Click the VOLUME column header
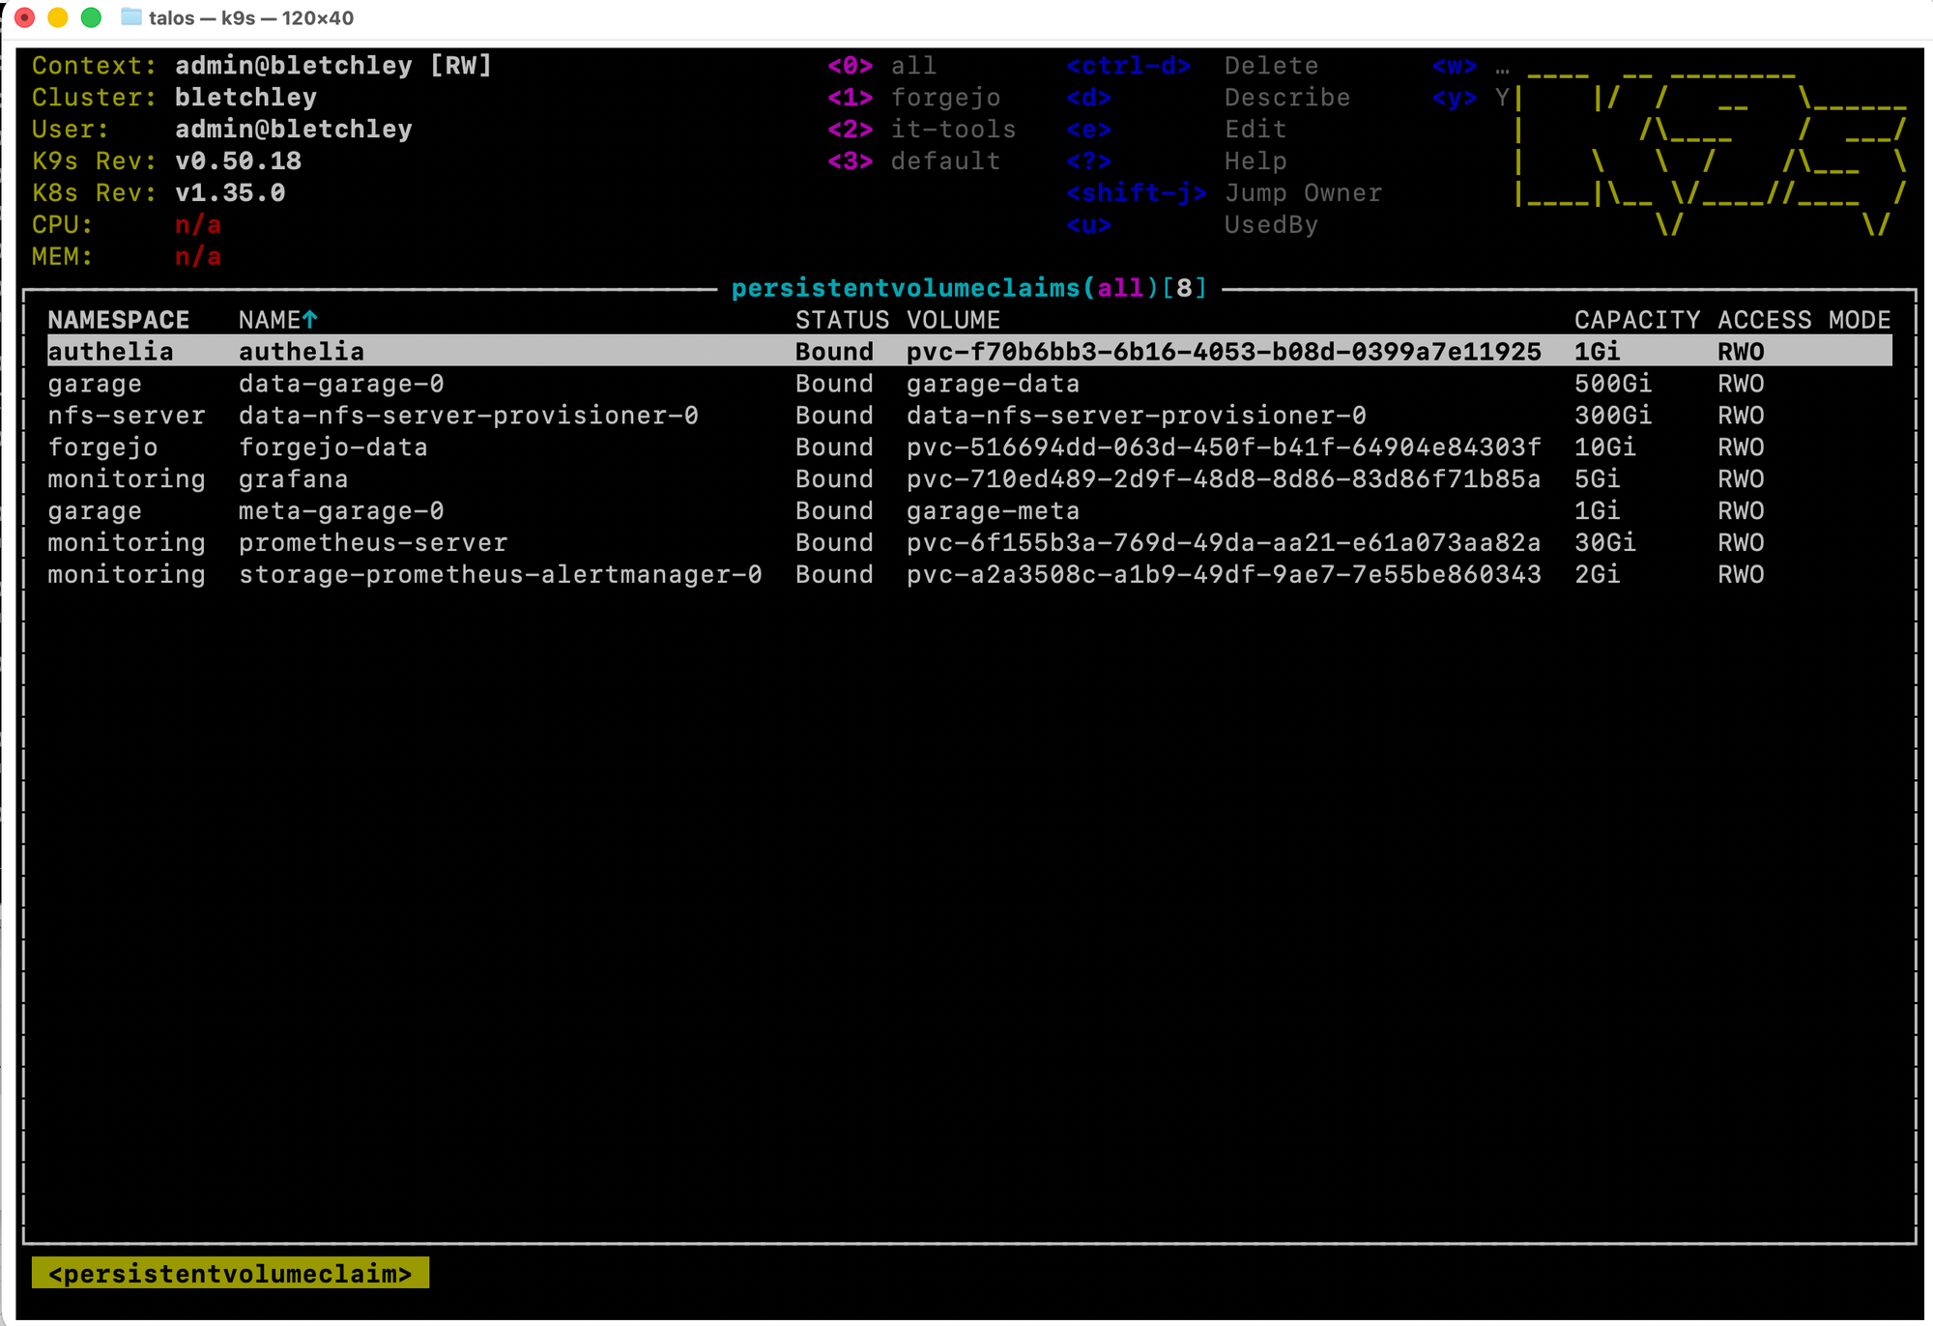The width and height of the screenshot is (1933, 1326). pyautogui.click(x=953, y=320)
